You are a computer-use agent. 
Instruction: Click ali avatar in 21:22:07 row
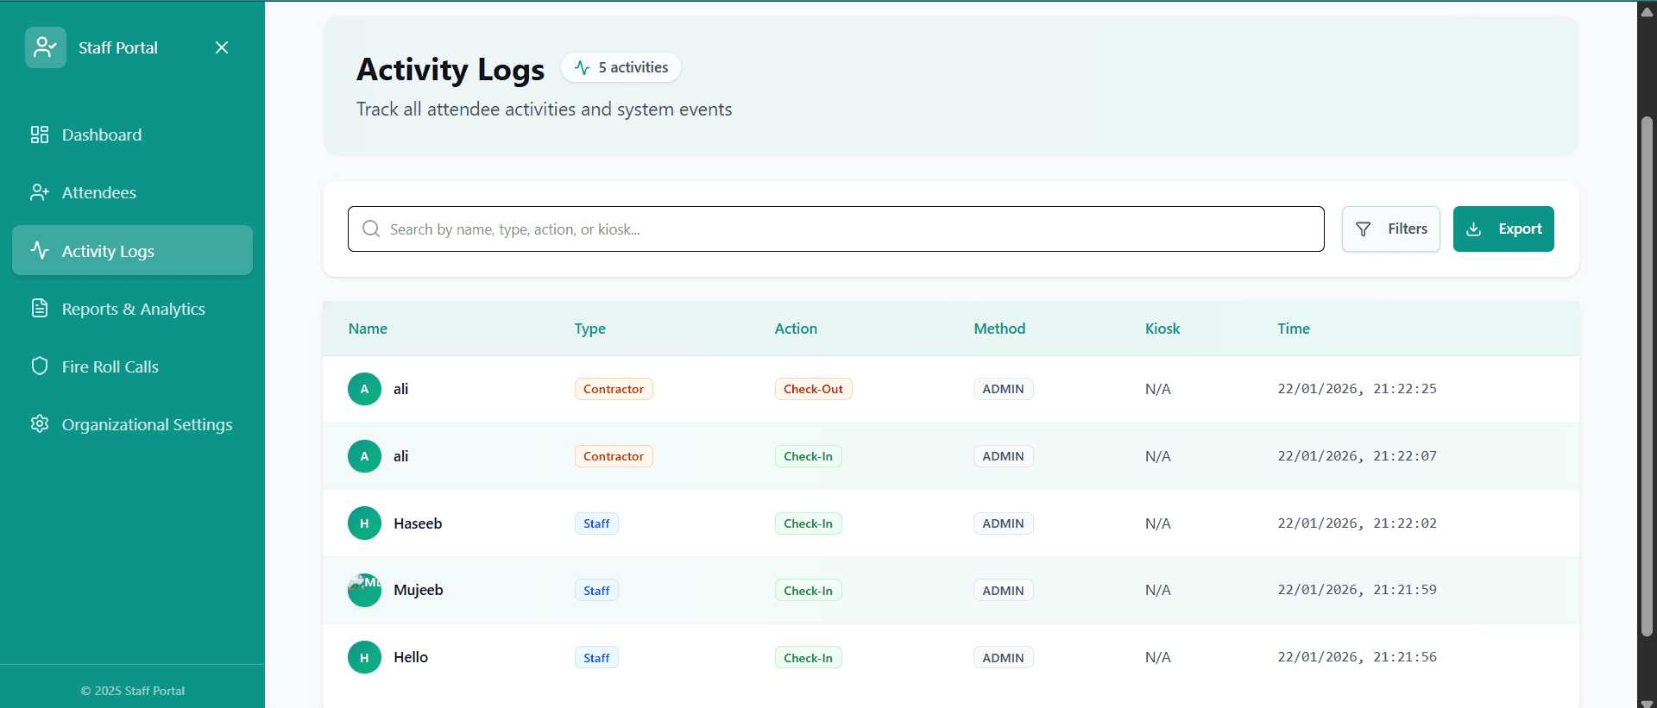tap(364, 456)
